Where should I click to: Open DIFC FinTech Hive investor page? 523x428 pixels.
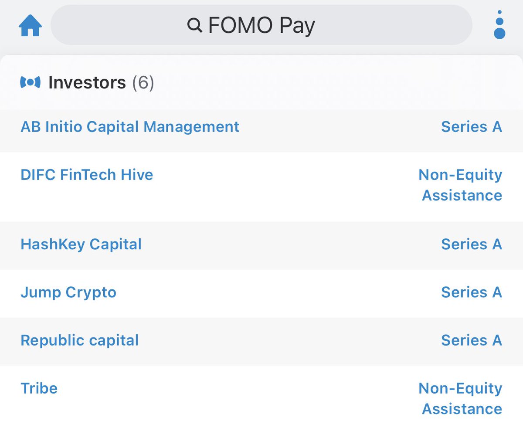click(87, 175)
